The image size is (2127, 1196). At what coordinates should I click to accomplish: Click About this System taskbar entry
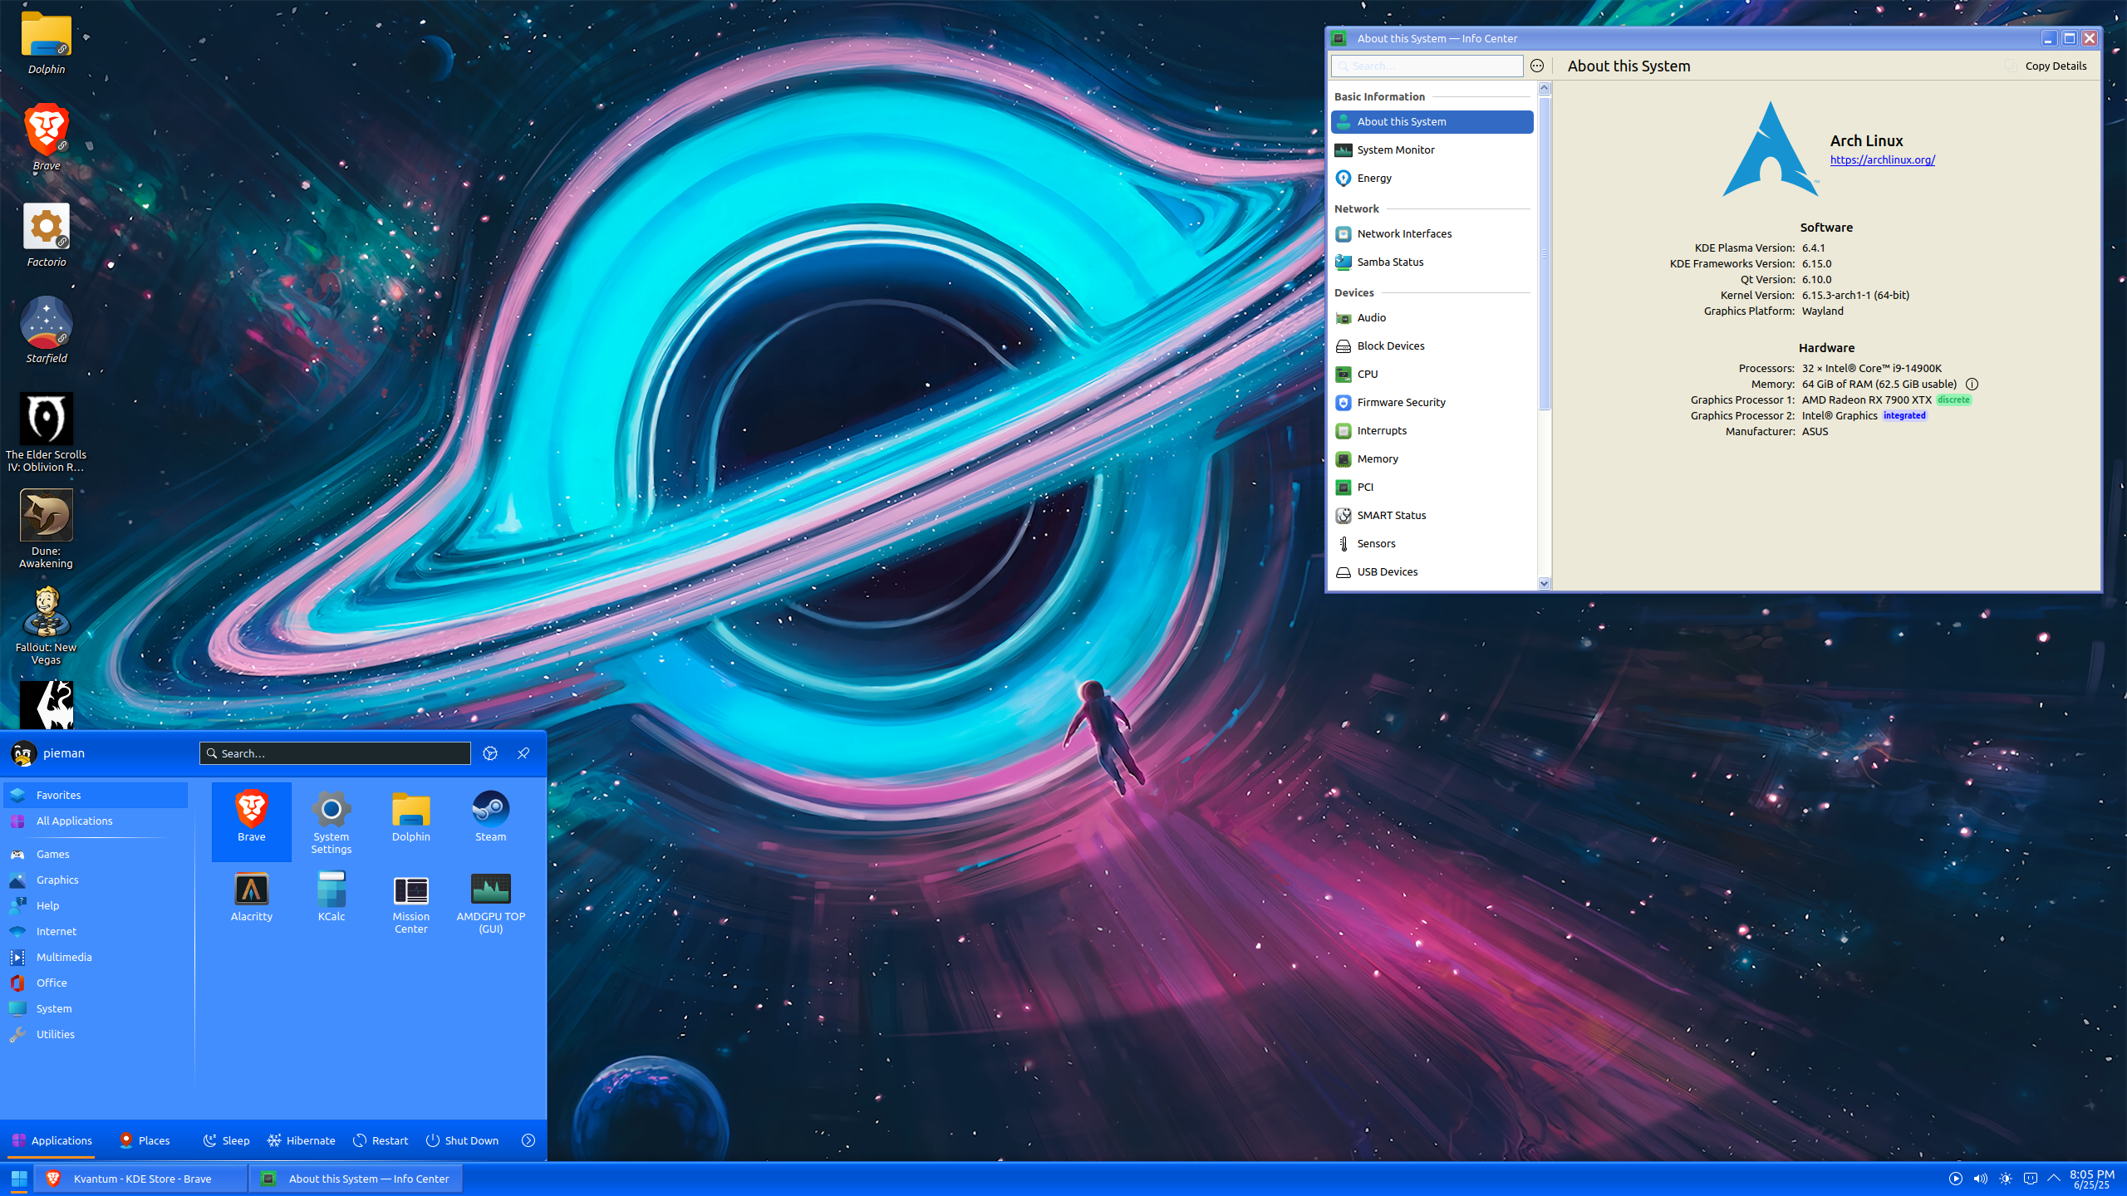356,1179
